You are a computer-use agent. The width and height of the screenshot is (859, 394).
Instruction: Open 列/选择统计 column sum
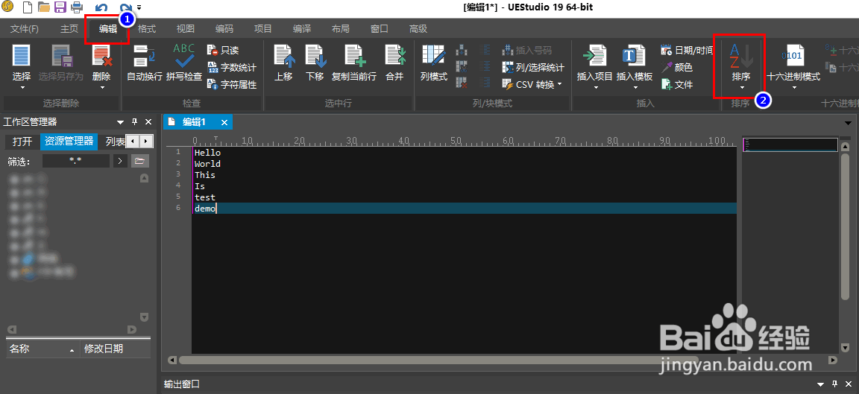pyautogui.click(x=533, y=67)
